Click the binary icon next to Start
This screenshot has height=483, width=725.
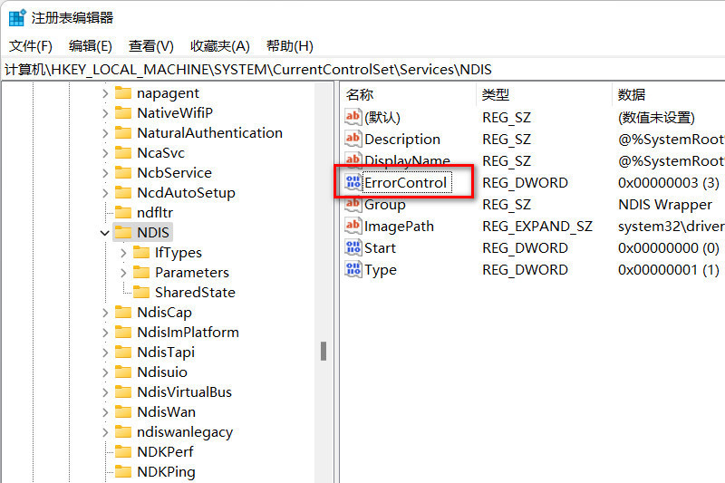click(x=353, y=247)
